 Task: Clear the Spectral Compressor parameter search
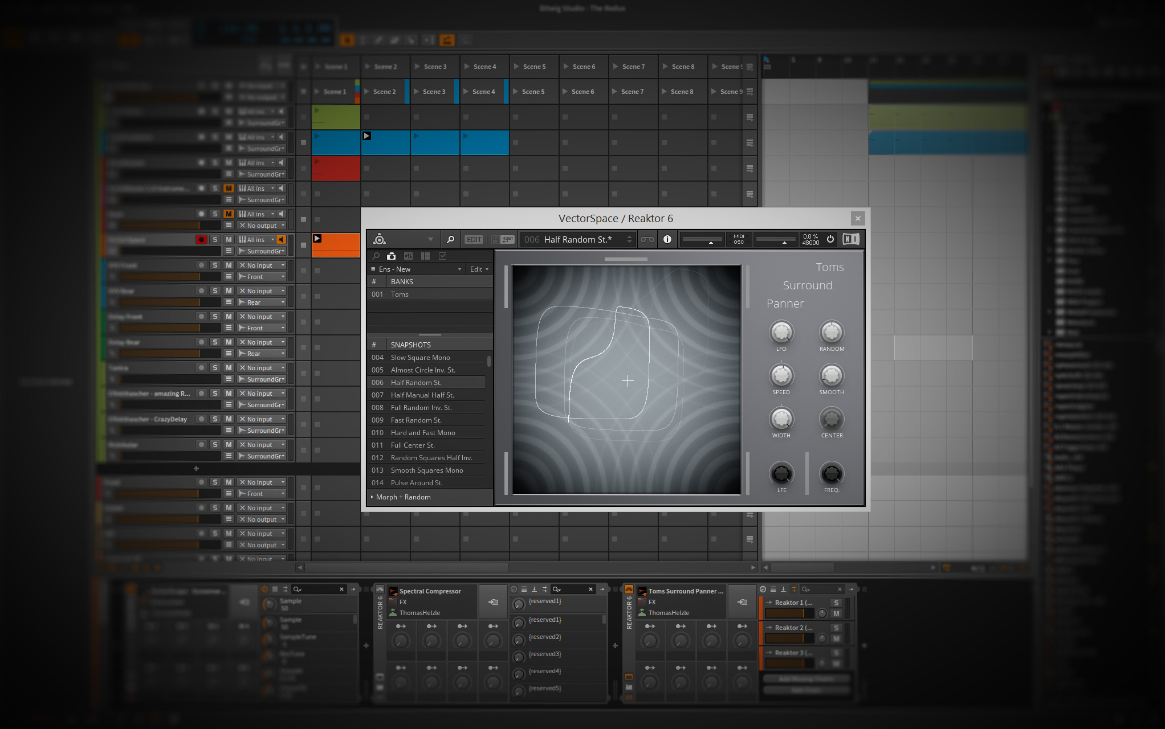pyautogui.click(x=590, y=589)
